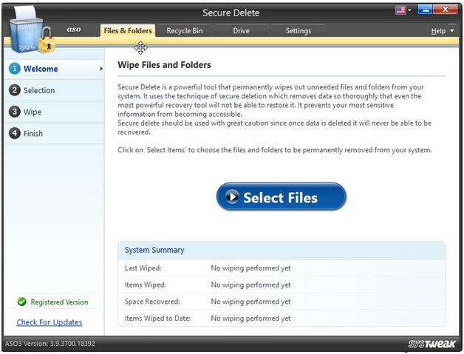Viewport: 464px width, 354px height.
Task: Switch to the Recycle Bin tab
Action: 184,31
